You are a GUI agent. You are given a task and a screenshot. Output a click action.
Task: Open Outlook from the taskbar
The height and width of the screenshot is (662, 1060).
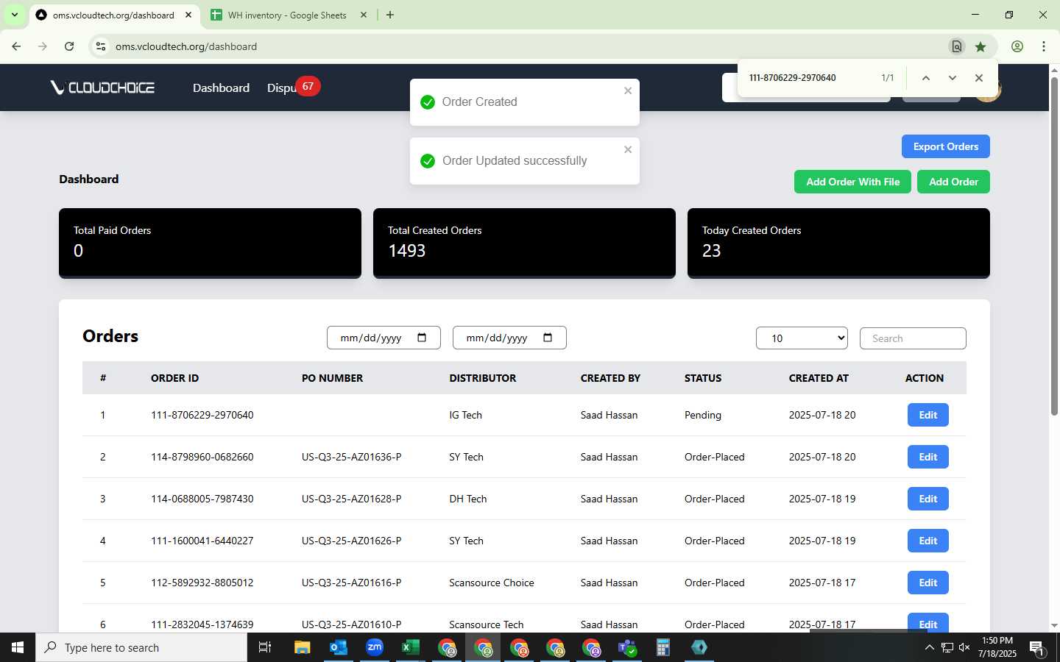coord(338,647)
